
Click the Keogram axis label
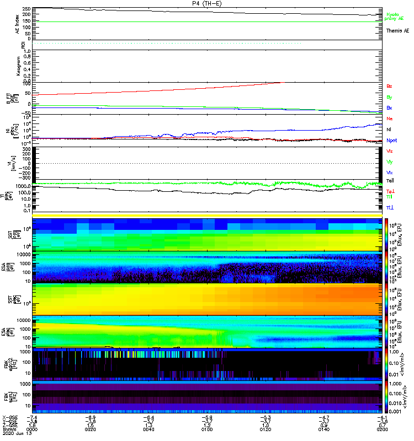18,66
